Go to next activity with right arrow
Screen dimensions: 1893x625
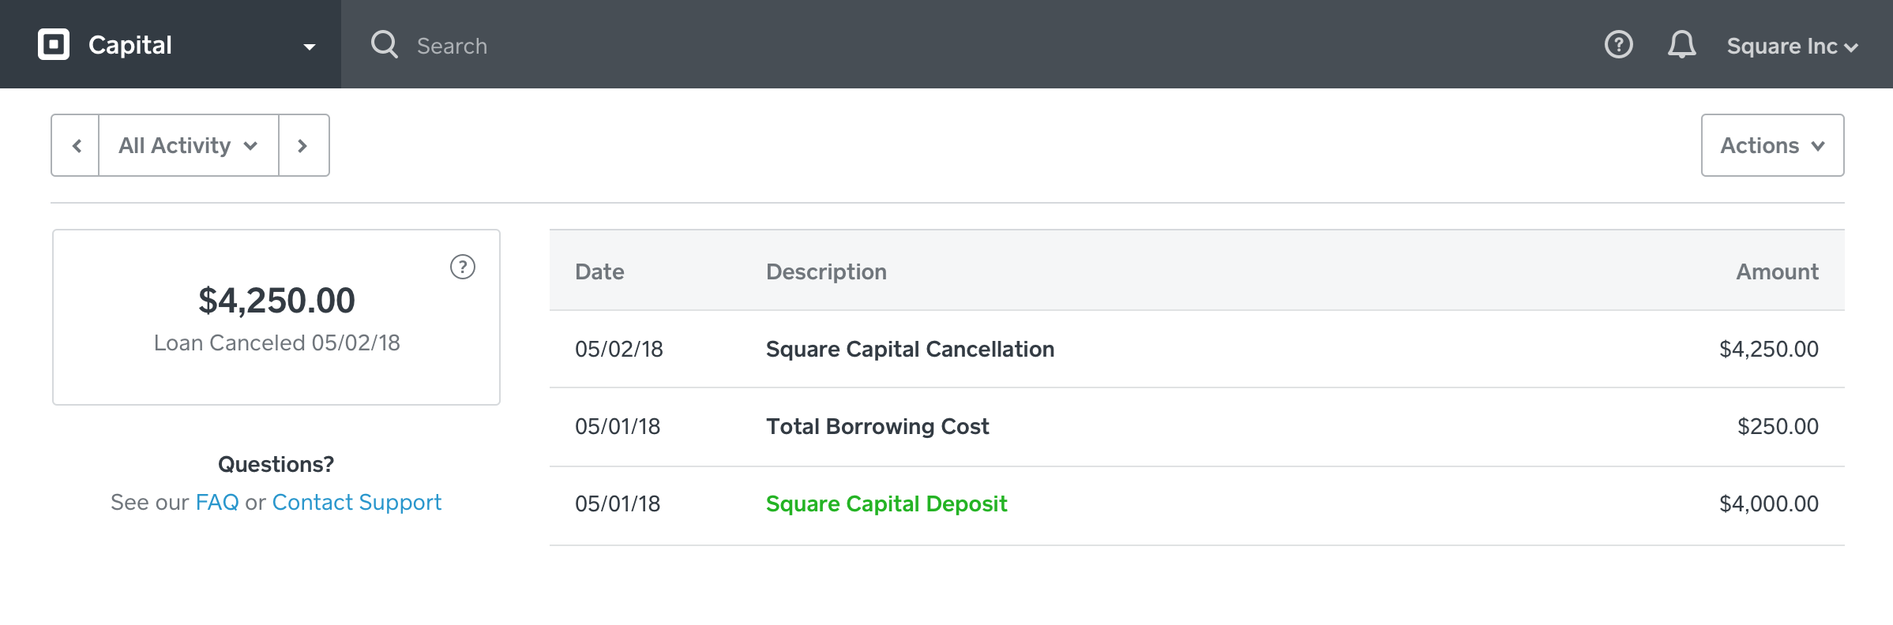pos(302,146)
